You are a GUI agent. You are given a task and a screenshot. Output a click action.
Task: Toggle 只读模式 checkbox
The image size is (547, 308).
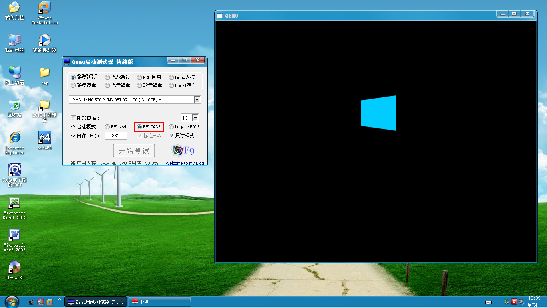tap(171, 136)
